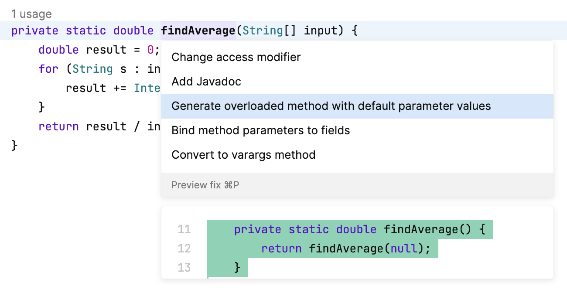Click line number 13 in the preview
The width and height of the screenshot is (567, 293).
click(x=184, y=268)
